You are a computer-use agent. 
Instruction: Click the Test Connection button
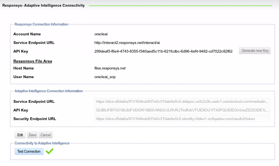tap(29, 151)
